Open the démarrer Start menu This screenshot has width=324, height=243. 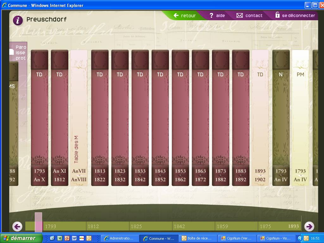click(x=21, y=238)
